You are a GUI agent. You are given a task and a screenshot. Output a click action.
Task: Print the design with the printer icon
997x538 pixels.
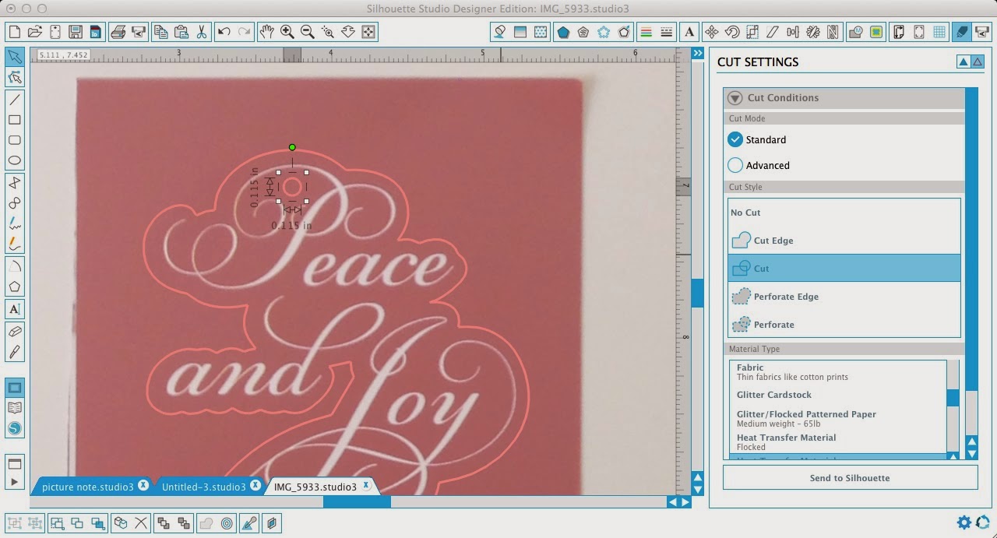[x=118, y=32]
